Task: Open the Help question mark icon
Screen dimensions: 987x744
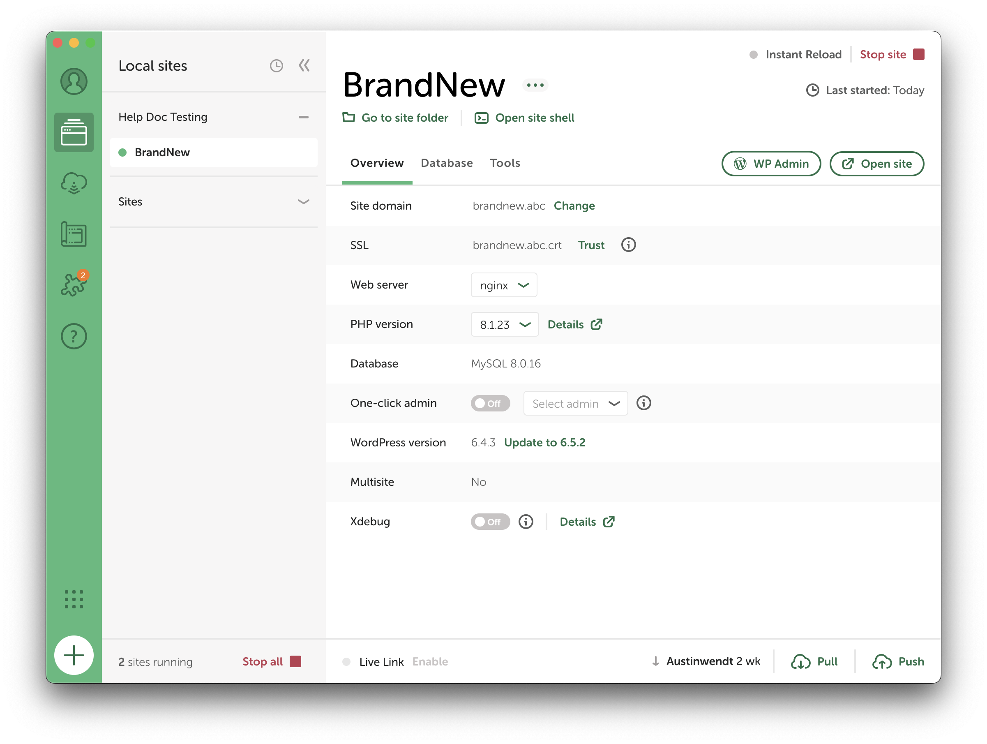Action: (x=74, y=336)
